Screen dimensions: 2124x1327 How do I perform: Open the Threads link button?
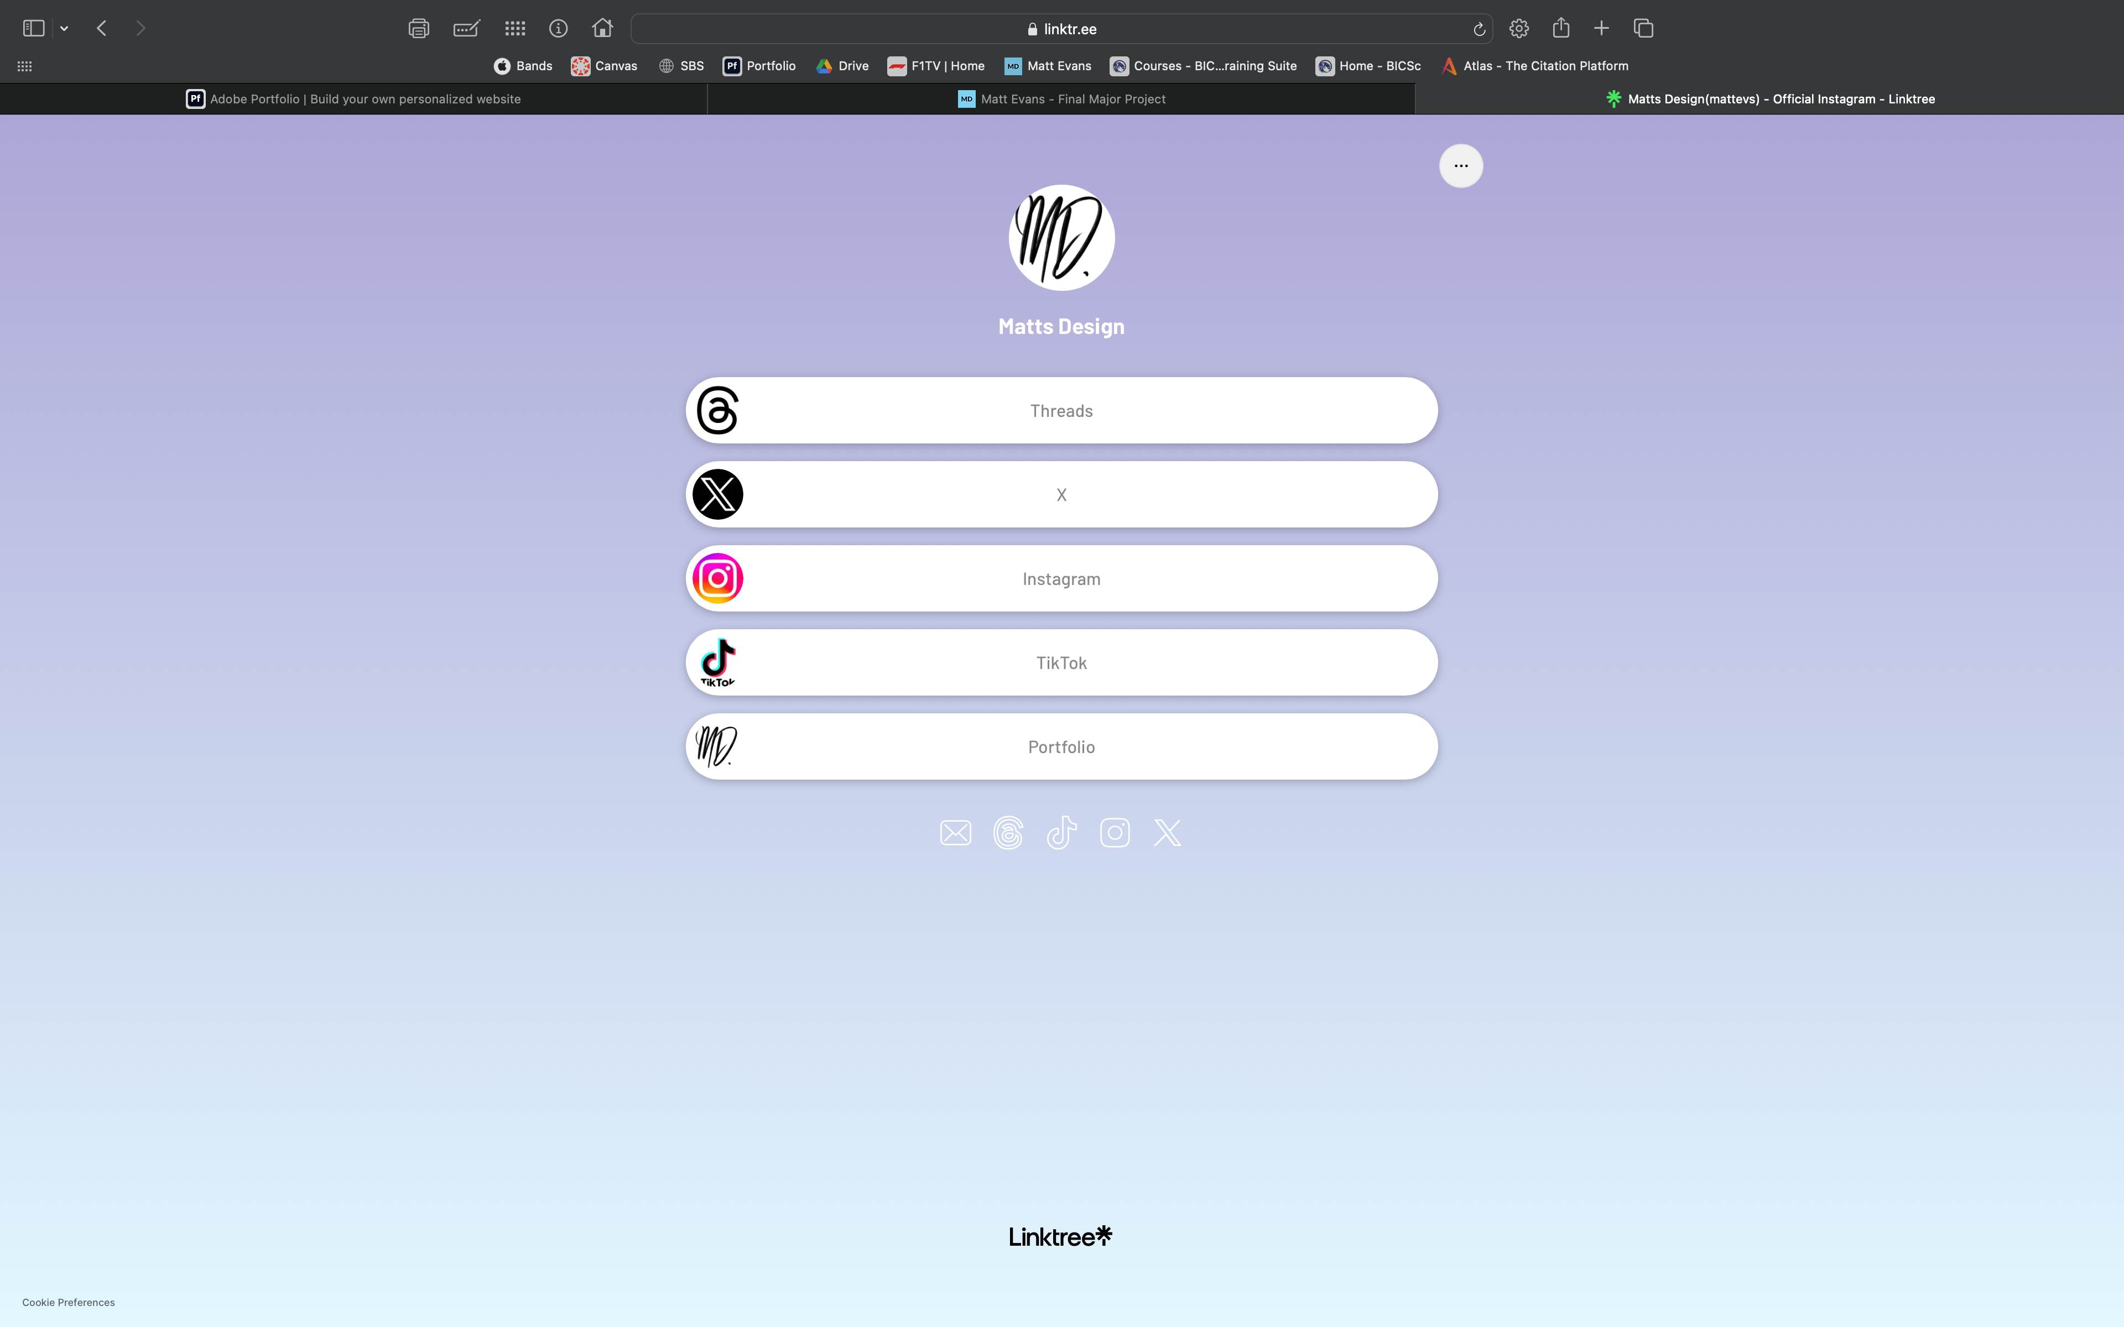[x=1061, y=411]
